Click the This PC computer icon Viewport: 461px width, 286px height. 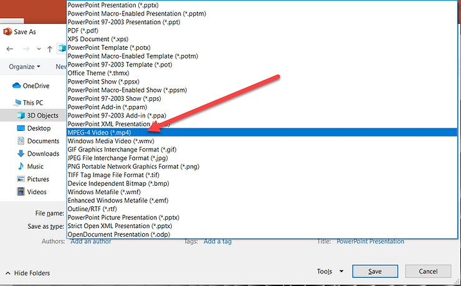[17, 103]
